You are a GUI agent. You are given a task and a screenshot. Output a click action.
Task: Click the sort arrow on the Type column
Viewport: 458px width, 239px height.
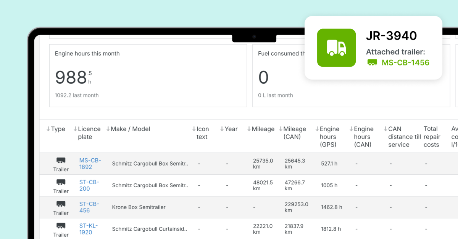point(48,129)
